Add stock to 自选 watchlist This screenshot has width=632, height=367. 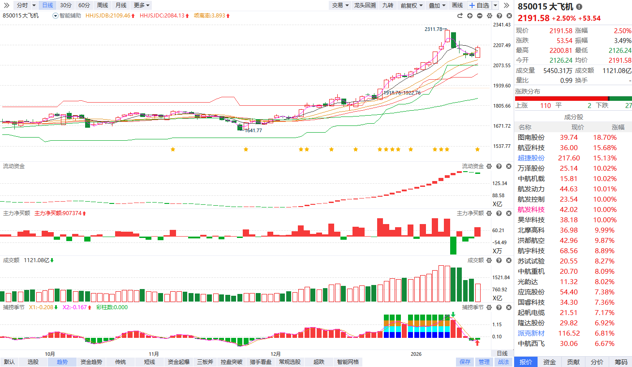pos(479,5)
